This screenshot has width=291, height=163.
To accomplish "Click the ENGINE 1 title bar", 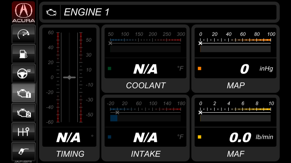I will 160,12.
